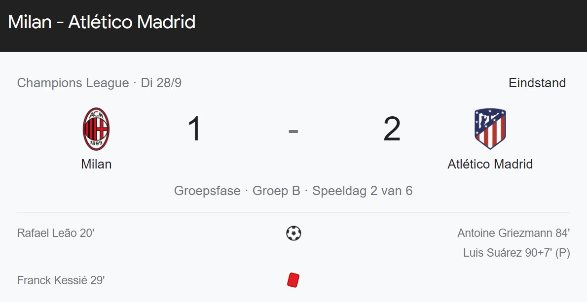
Task: Select scorer Rafael Leão 20'
Action: point(56,233)
